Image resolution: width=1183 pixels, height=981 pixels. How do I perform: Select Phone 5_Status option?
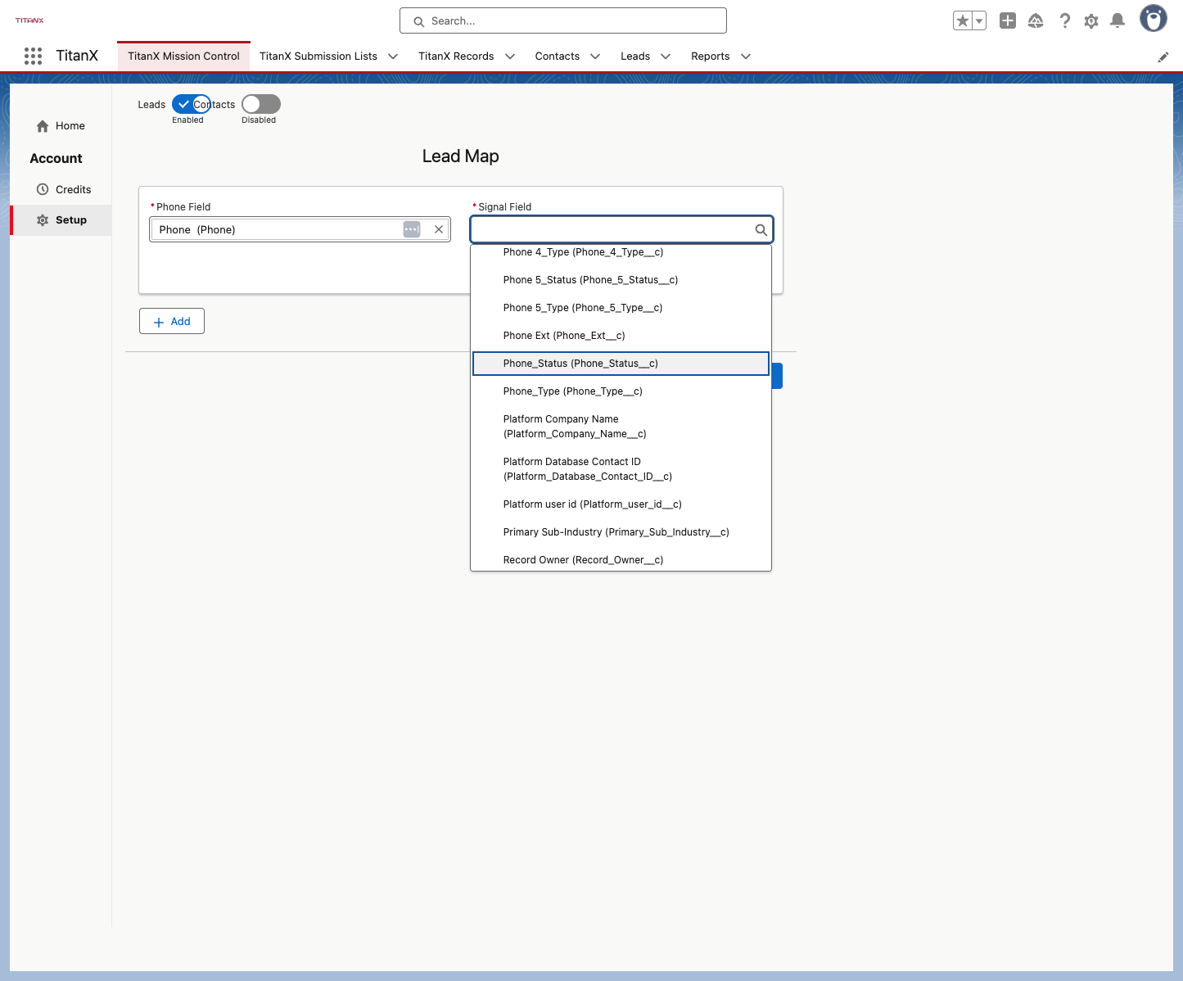point(621,280)
